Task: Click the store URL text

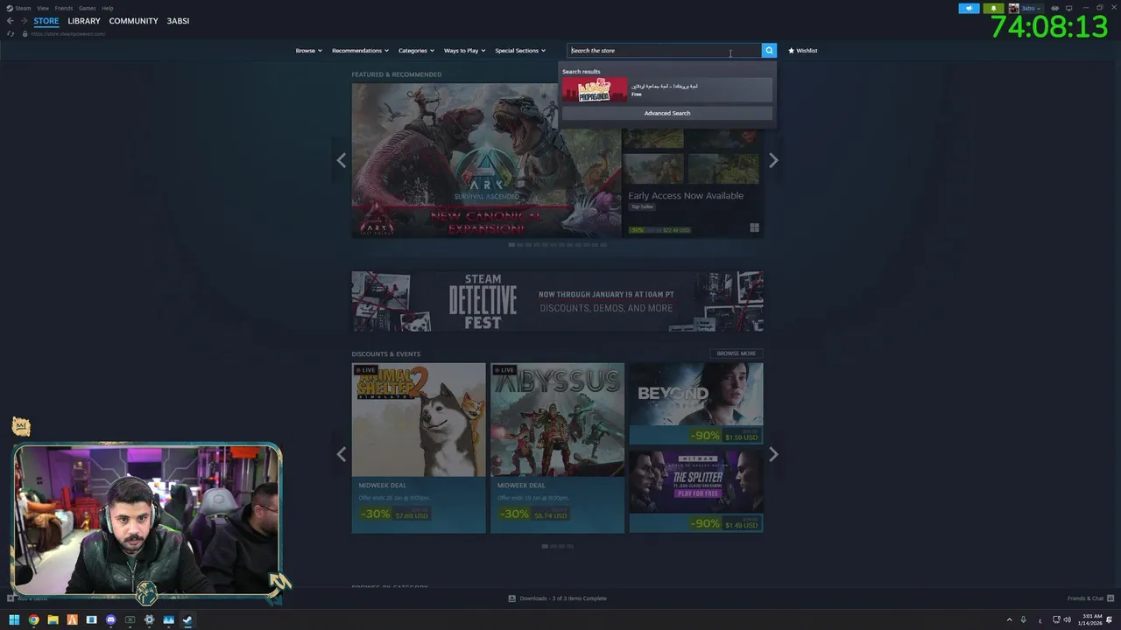Action: click(68, 34)
